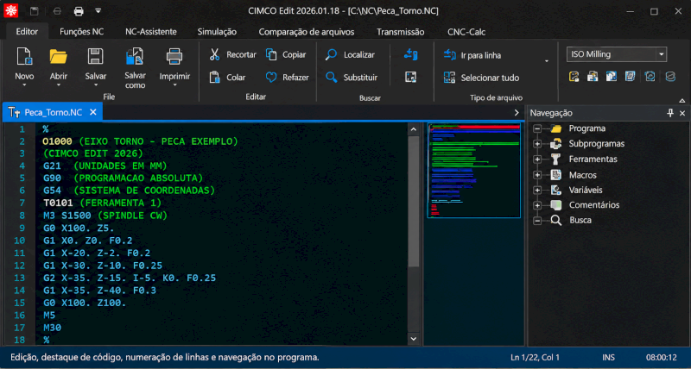The image size is (691, 369).
Task: Click the 'Ln 1/22, Col 1' status entry
Action: (x=535, y=357)
